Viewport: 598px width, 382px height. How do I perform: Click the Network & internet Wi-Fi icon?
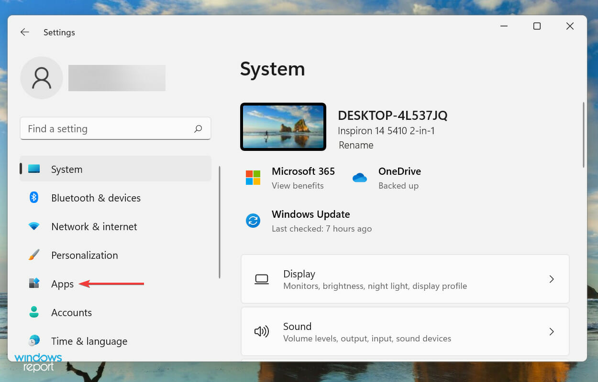34,226
